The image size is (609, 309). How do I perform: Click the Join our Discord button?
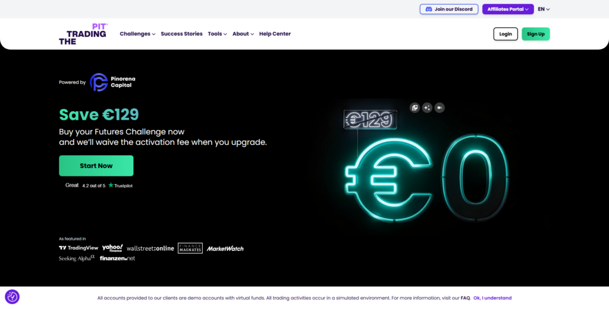449,9
